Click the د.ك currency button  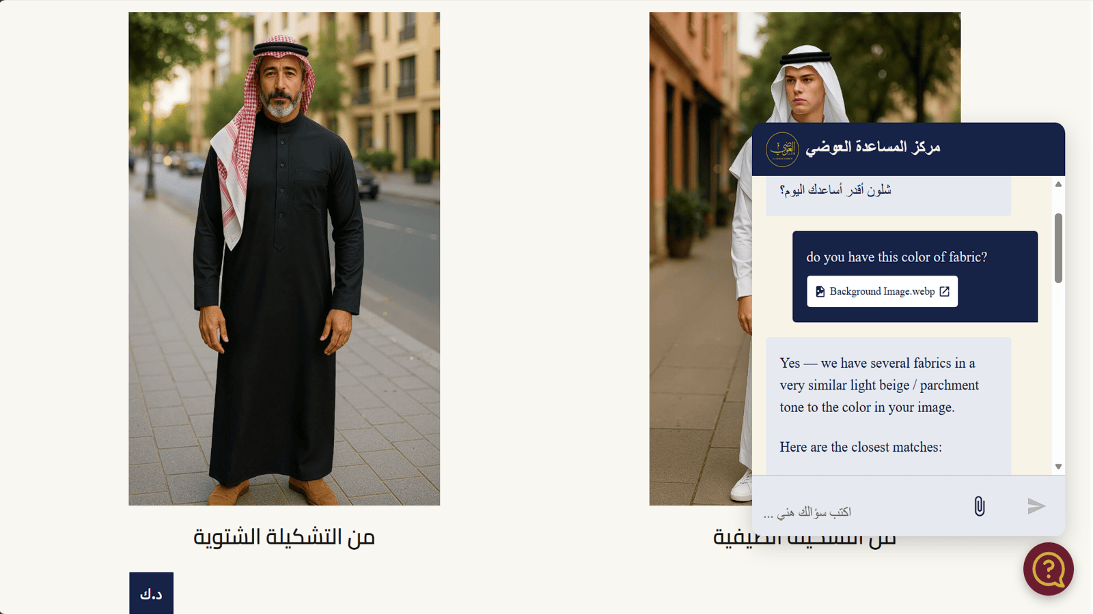pyautogui.click(x=151, y=593)
